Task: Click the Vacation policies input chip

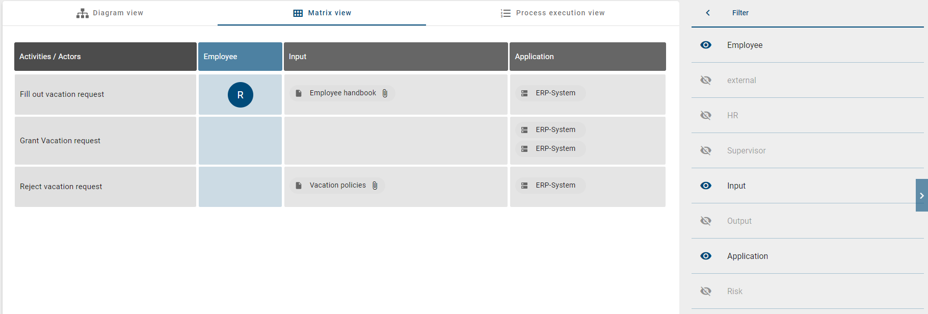Action: pyautogui.click(x=337, y=186)
